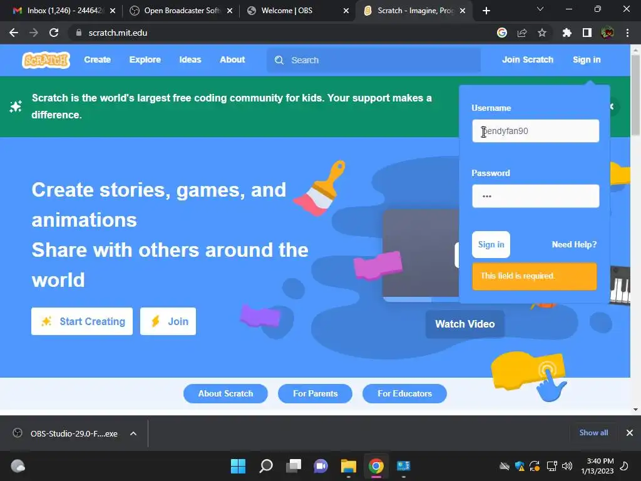Reload the current page
The width and height of the screenshot is (641, 481).
click(x=54, y=33)
